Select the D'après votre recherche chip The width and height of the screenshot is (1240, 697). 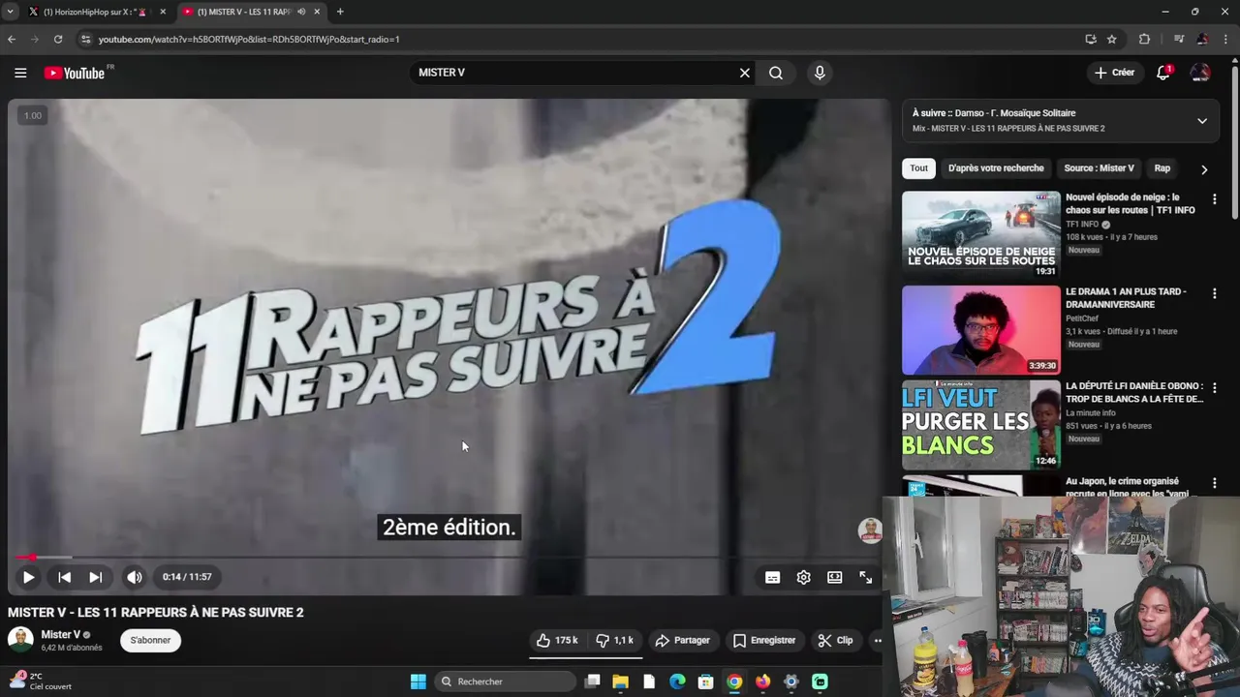996,168
